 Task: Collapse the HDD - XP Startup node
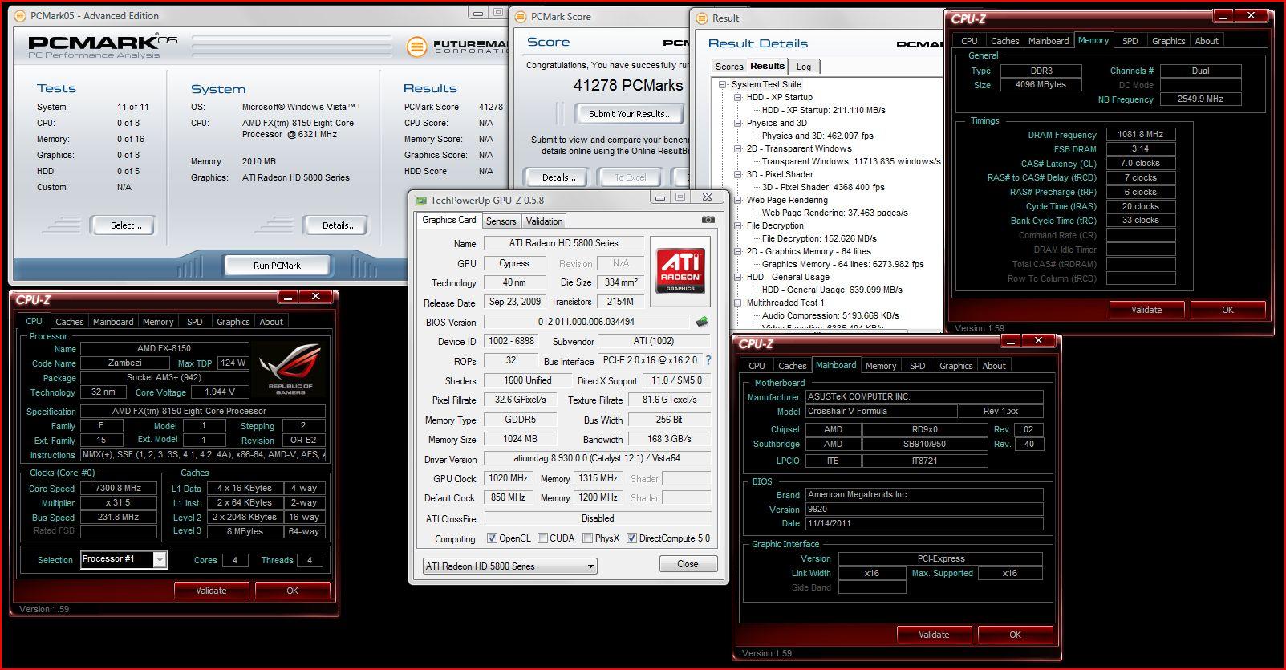(737, 97)
